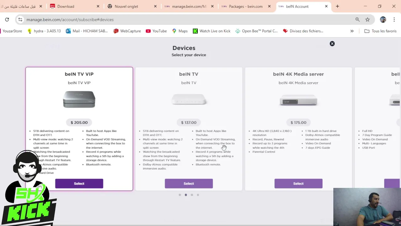Click the beIN TV VIP box image
This screenshot has height=226, width=401.
[79, 99]
